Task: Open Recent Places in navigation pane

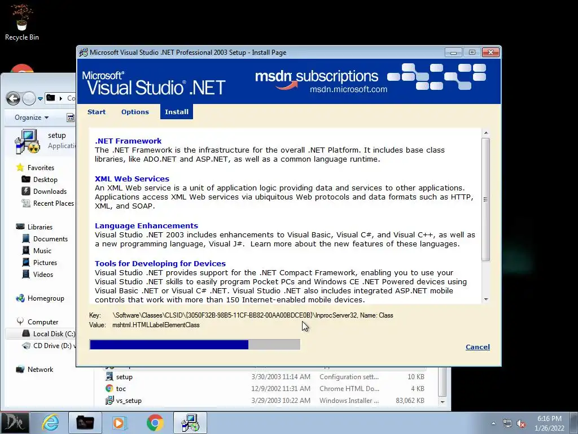Action: [53, 203]
